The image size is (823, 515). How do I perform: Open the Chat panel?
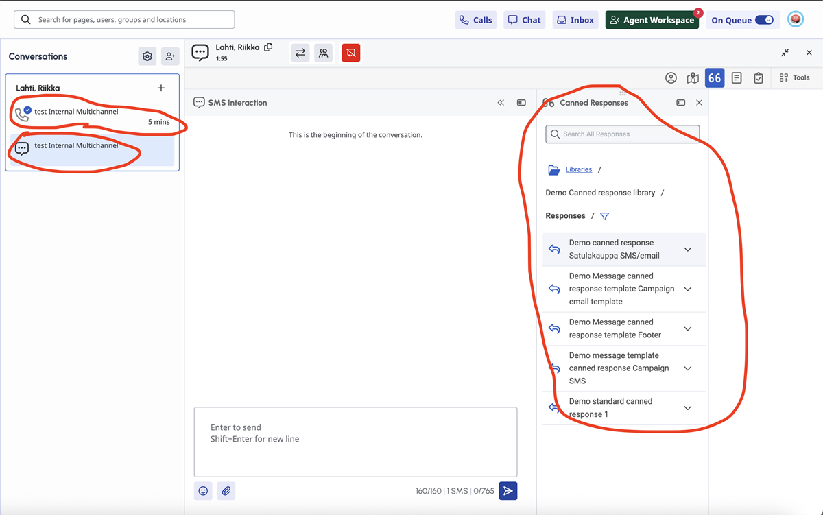pyautogui.click(x=525, y=20)
